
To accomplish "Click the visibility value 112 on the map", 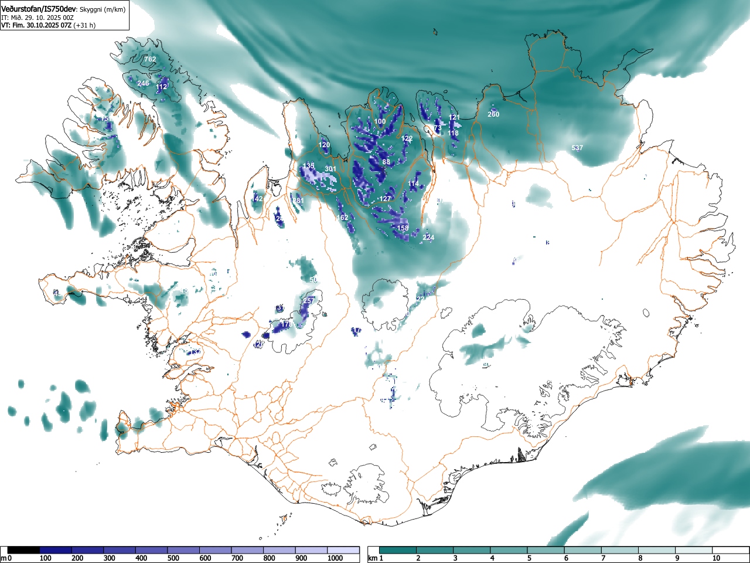I will click(x=162, y=87).
